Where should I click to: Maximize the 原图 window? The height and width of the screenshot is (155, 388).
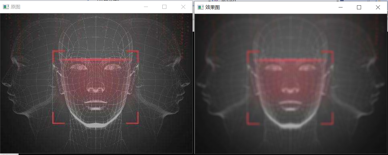[164, 7]
